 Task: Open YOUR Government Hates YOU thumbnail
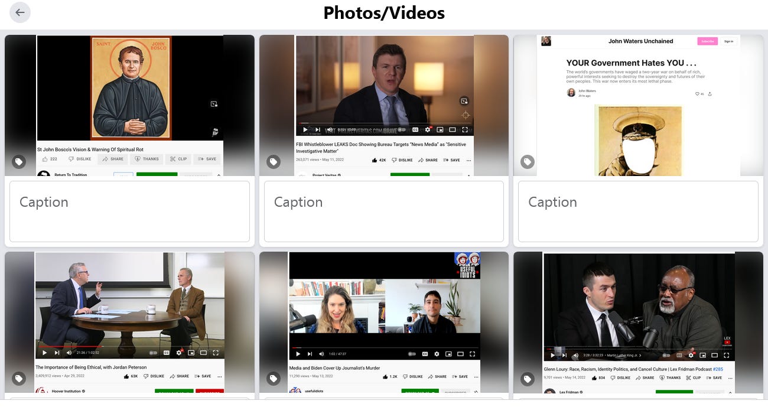[x=638, y=105]
